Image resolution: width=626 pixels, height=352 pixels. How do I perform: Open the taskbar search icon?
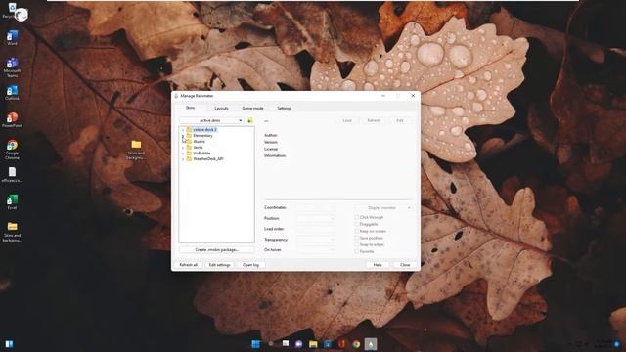pyautogui.click(x=270, y=344)
